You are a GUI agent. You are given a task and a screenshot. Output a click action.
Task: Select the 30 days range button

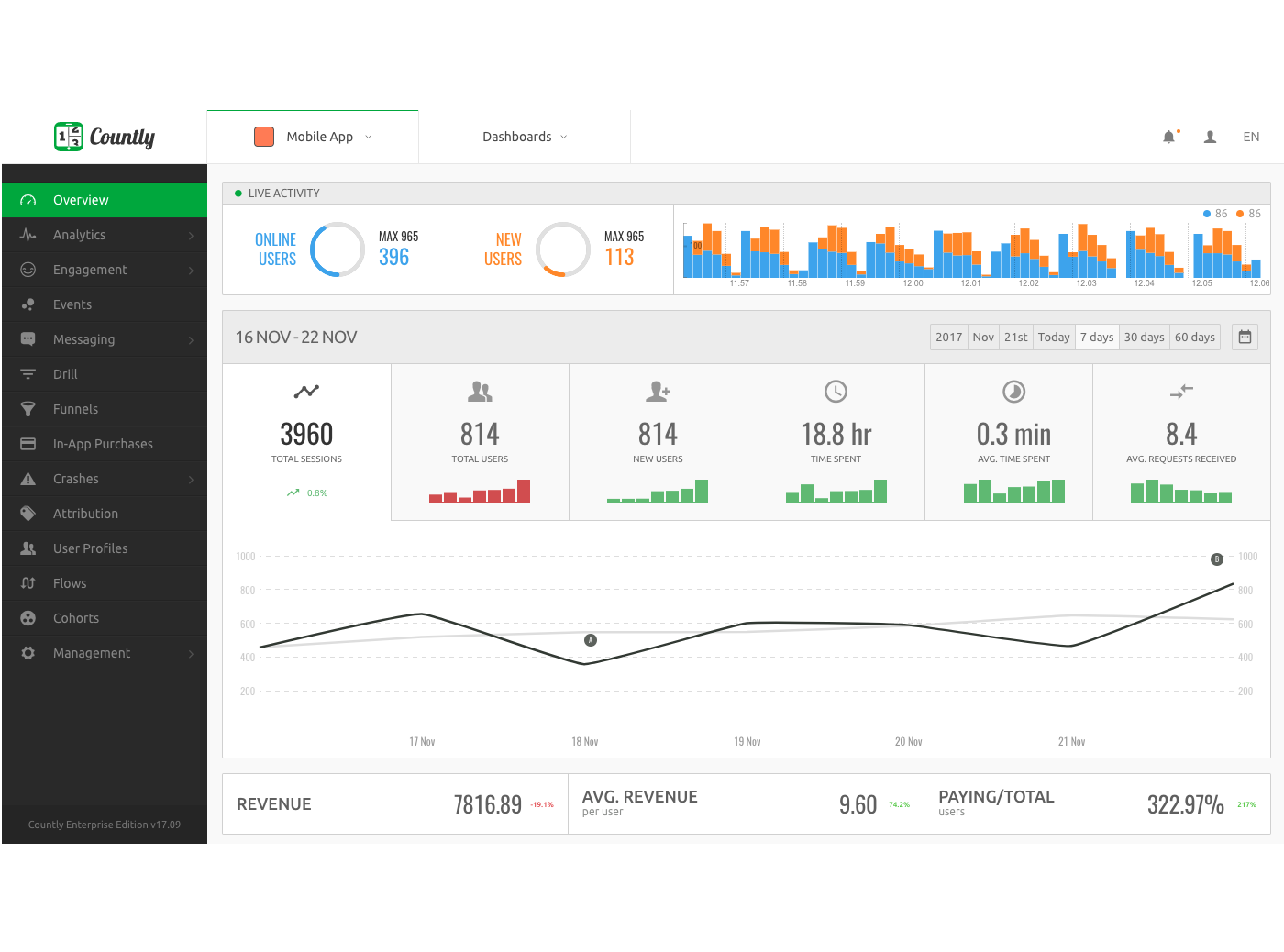click(x=1144, y=338)
